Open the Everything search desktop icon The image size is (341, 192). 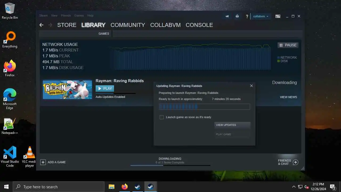coord(10,40)
